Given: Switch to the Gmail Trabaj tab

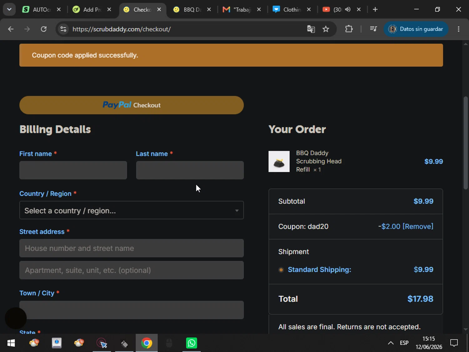Looking at the screenshot, I should coord(242,9).
